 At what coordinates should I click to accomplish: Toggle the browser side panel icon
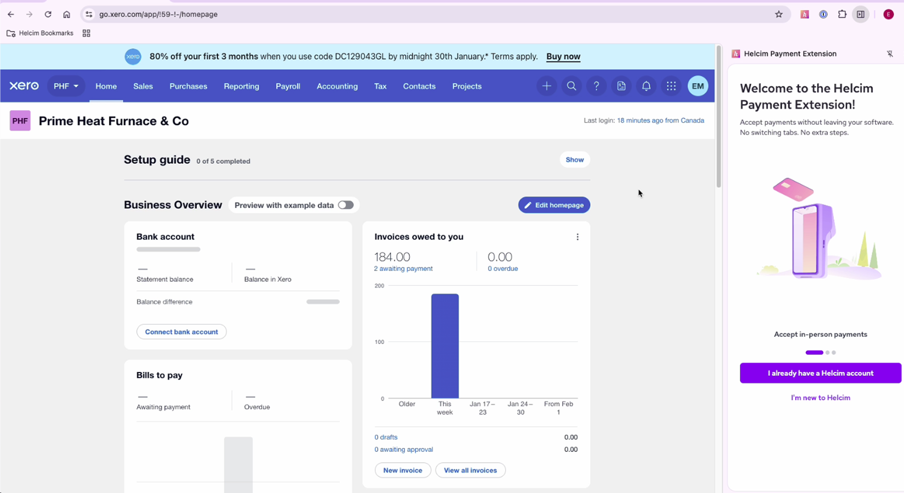(x=861, y=14)
